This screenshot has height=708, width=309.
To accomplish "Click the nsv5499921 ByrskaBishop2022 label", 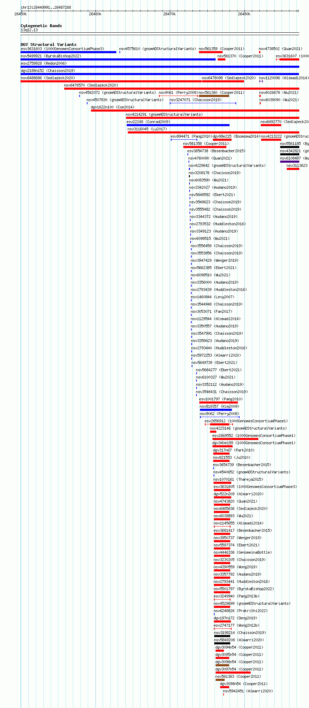I will (51, 56).
